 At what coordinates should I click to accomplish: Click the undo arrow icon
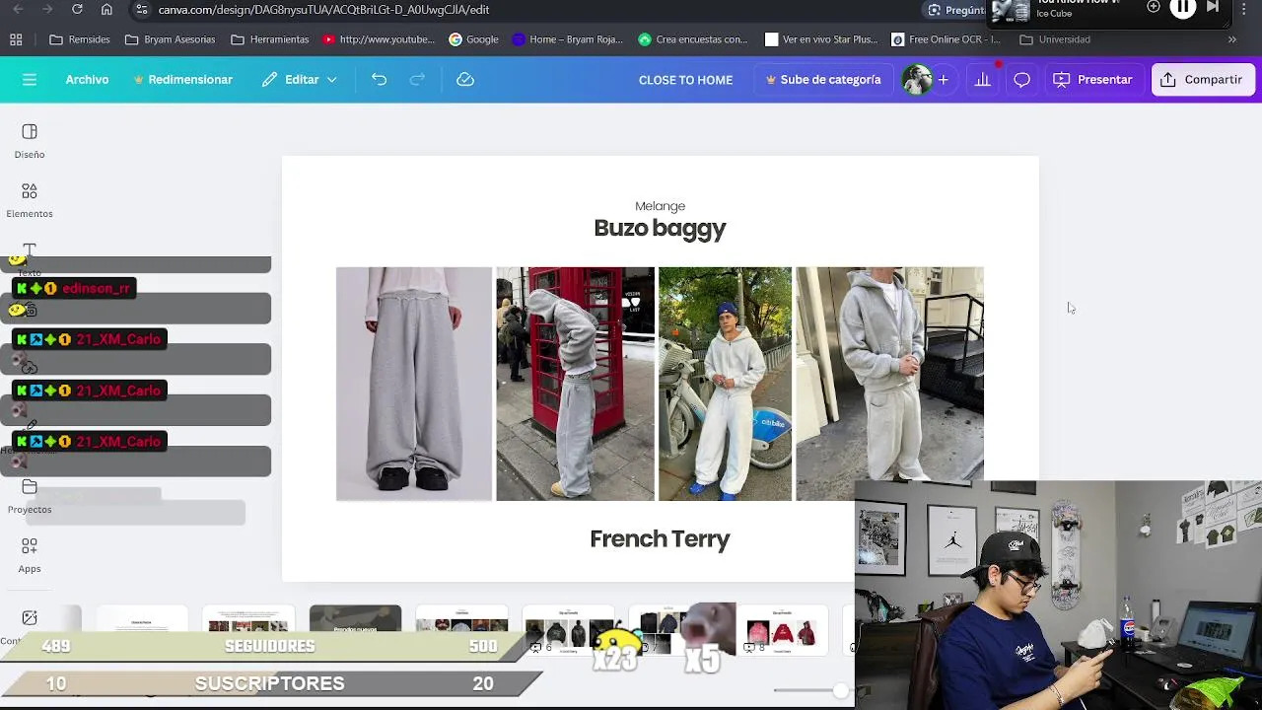tap(379, 80)
